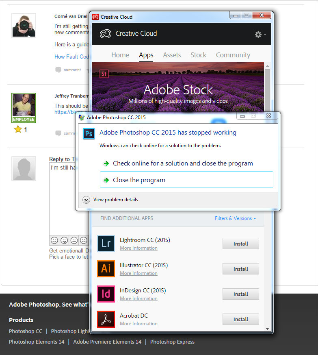The width and height of the screenshot is (318, 355).
Task: Click the Illustrator Ai app icon
Action: coord(106,269)
